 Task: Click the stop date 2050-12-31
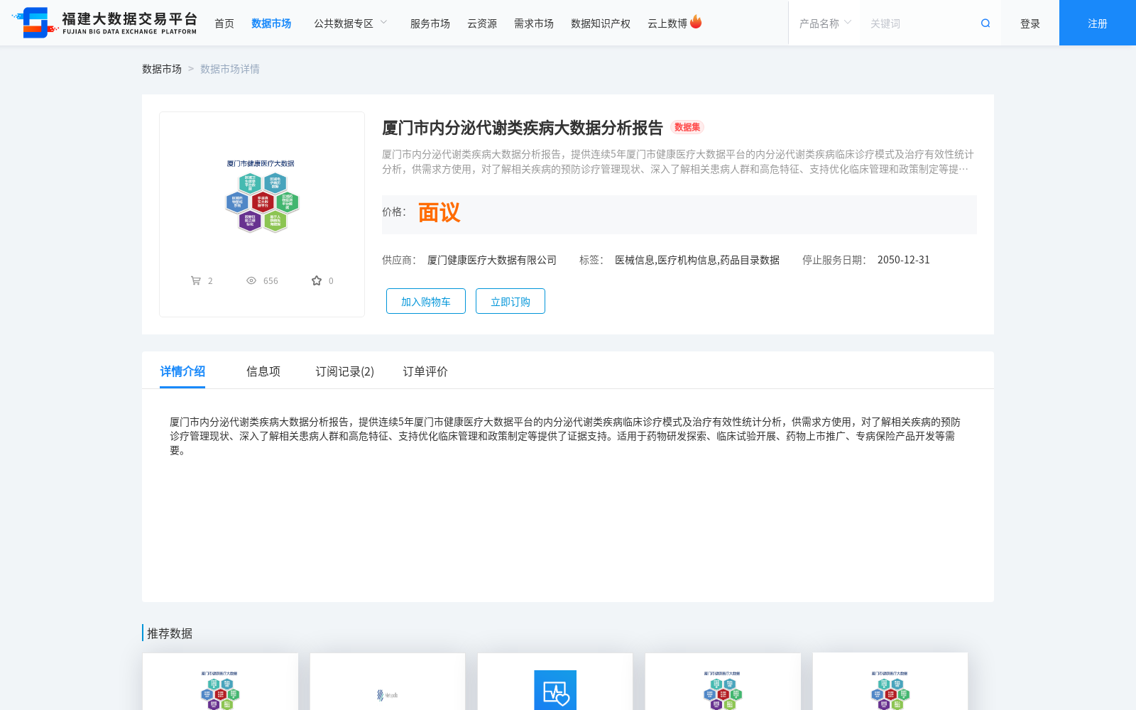904,260
